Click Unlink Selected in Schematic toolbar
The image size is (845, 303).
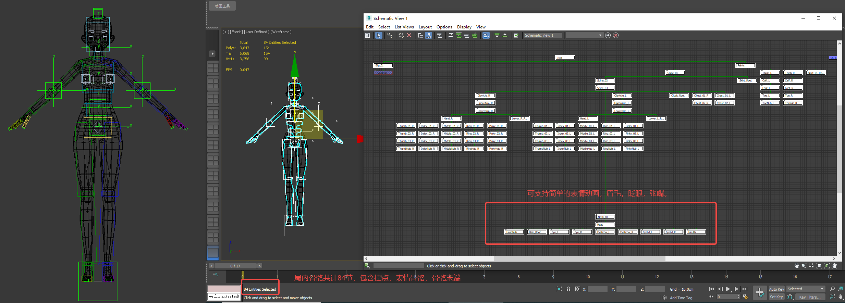(401, 35)
